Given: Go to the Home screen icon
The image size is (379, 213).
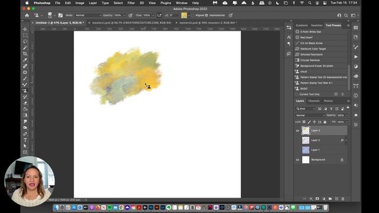Looking at the screenshot, I should tap(27, 15).
